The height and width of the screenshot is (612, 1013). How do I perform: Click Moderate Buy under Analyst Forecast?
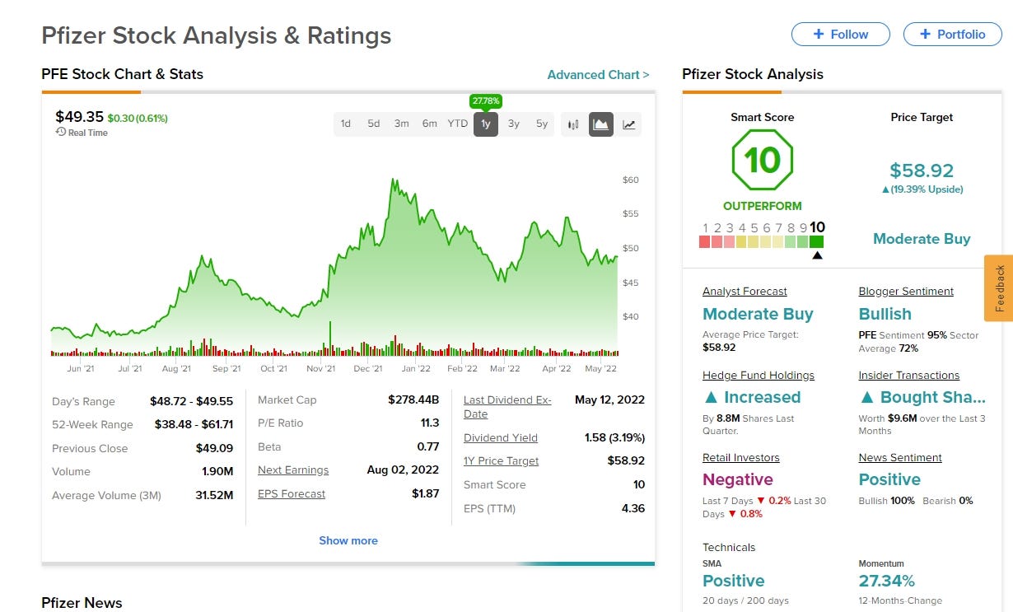[x=758, y=314]
